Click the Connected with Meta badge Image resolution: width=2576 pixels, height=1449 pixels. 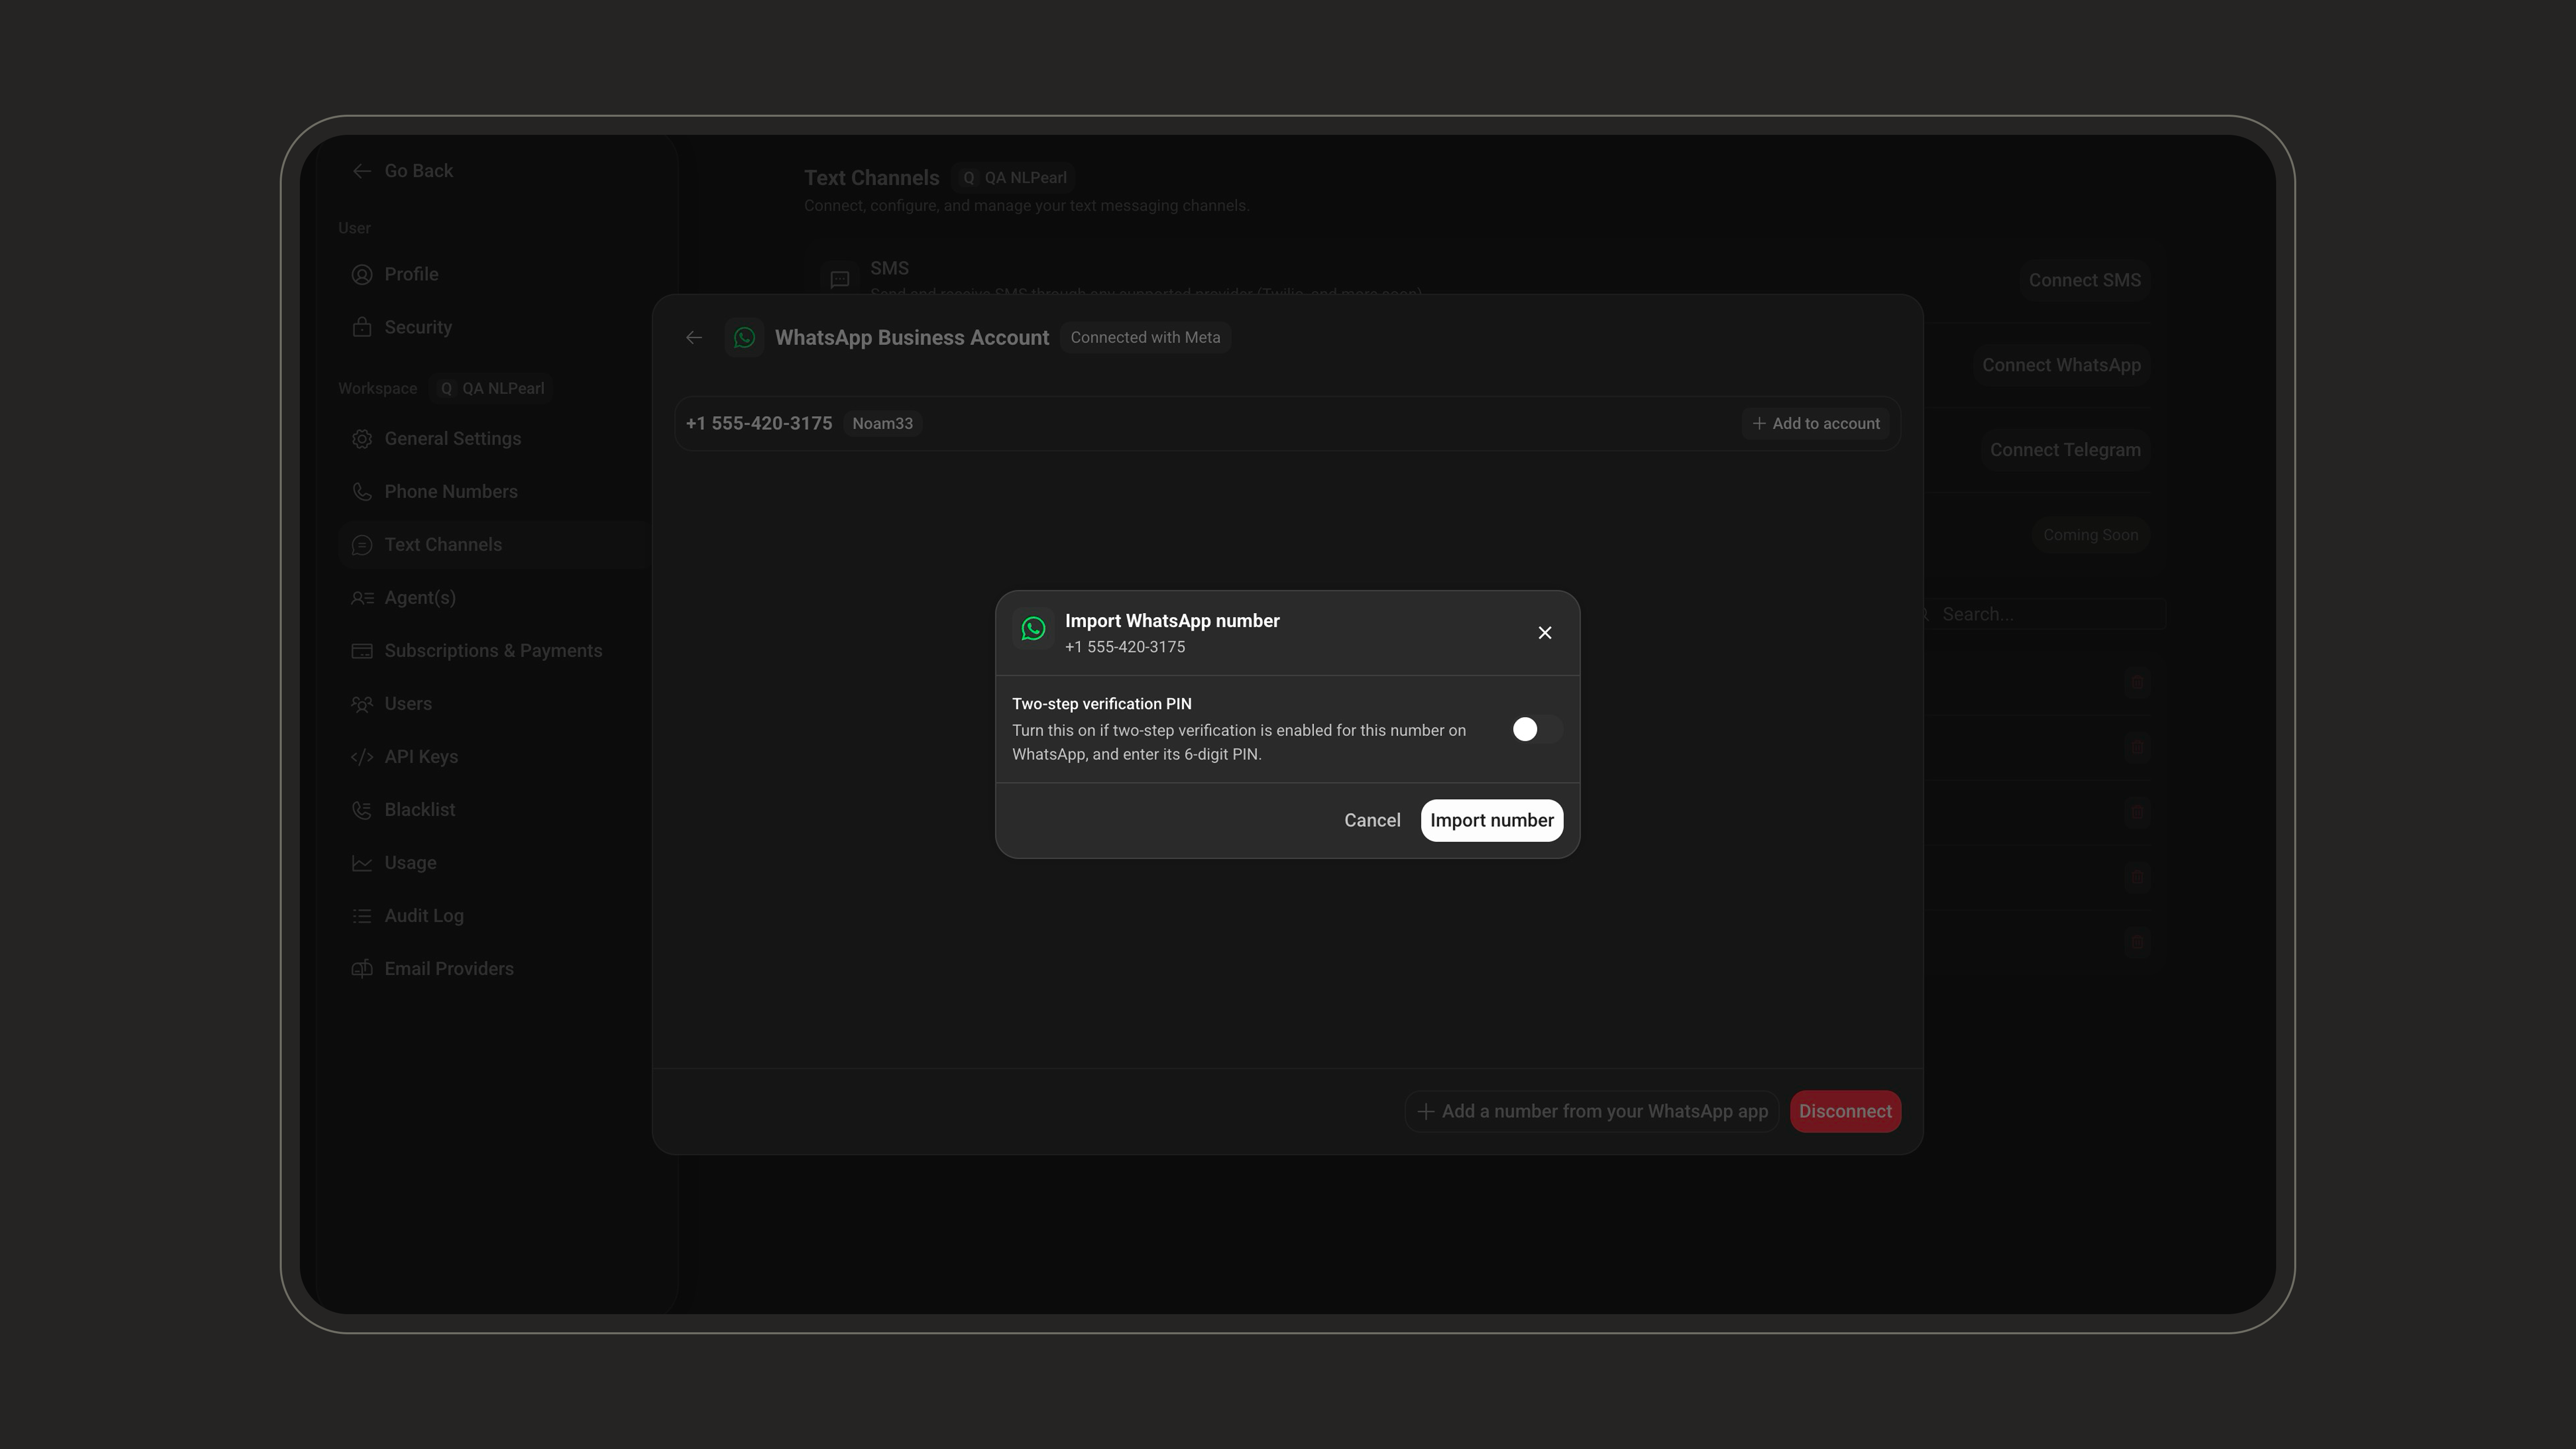1145,338
